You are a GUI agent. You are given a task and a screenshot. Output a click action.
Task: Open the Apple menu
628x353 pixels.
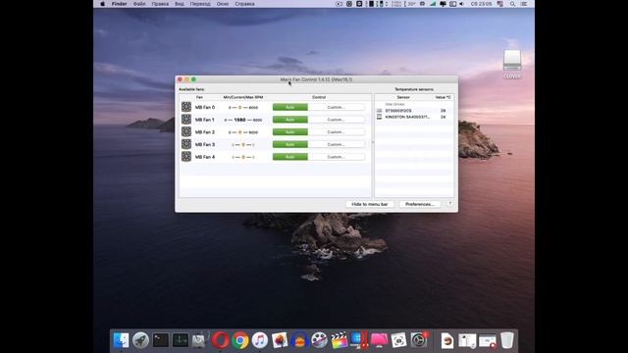point(102,4)
